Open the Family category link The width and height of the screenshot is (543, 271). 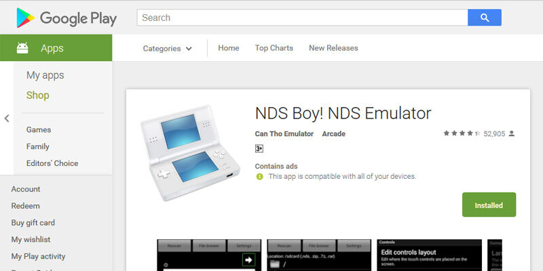tap(38, 146)
